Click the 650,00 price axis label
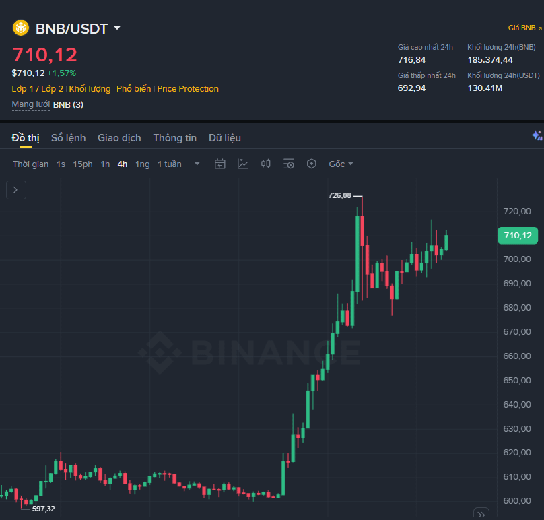Viewport: 544px width, 520px height. (517, 381)
